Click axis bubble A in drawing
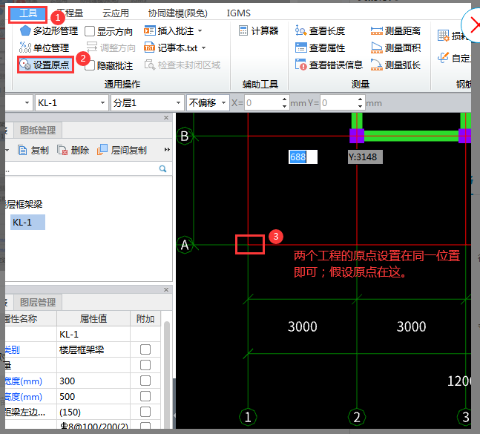480x434 pixels. [x=185, y=245]
